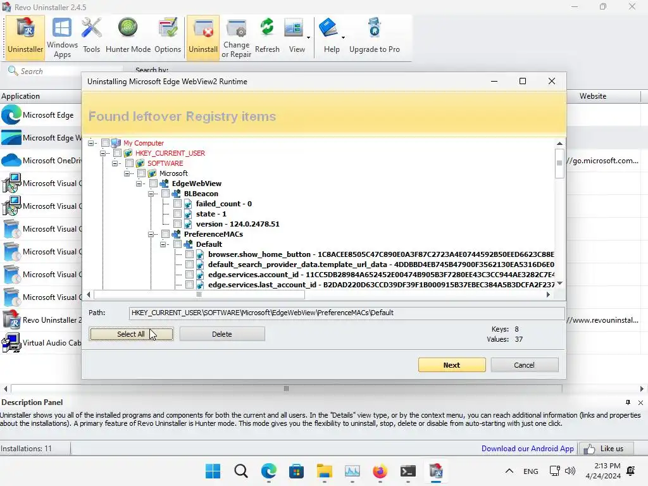Open the Tools toolbar item
The image size is (648, 486).
[91, 37]
